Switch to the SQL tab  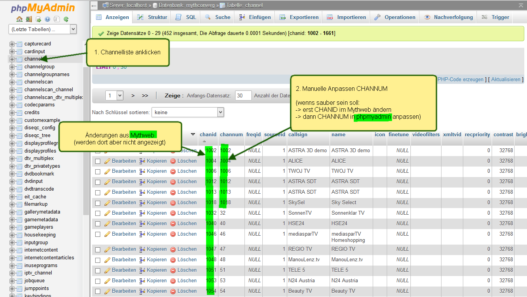[186, 17]
